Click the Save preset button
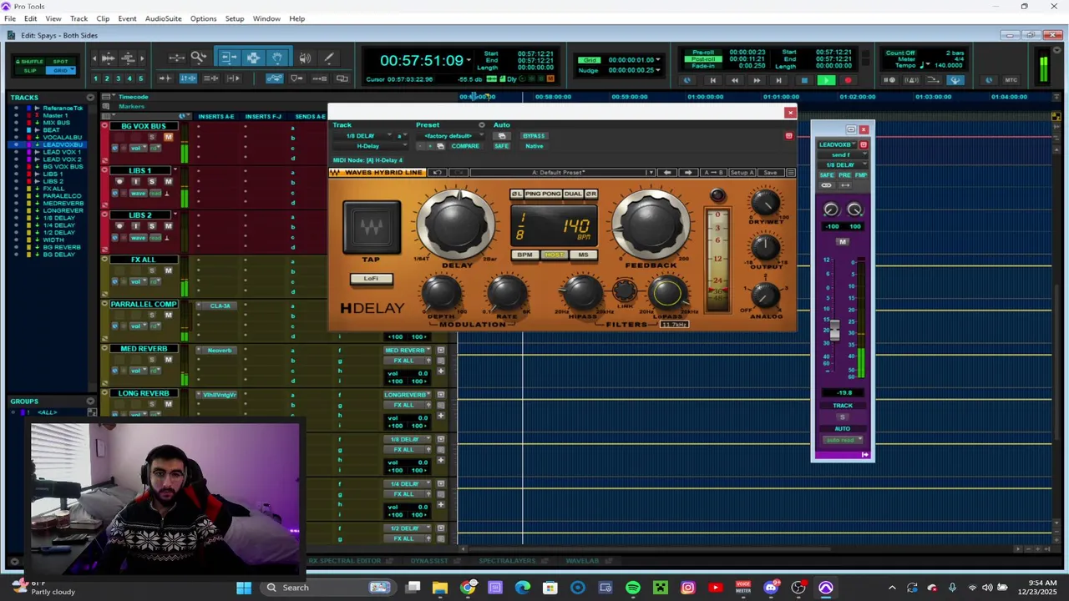This screenshot has height=601, width=1069. click(x=770, y=173)
